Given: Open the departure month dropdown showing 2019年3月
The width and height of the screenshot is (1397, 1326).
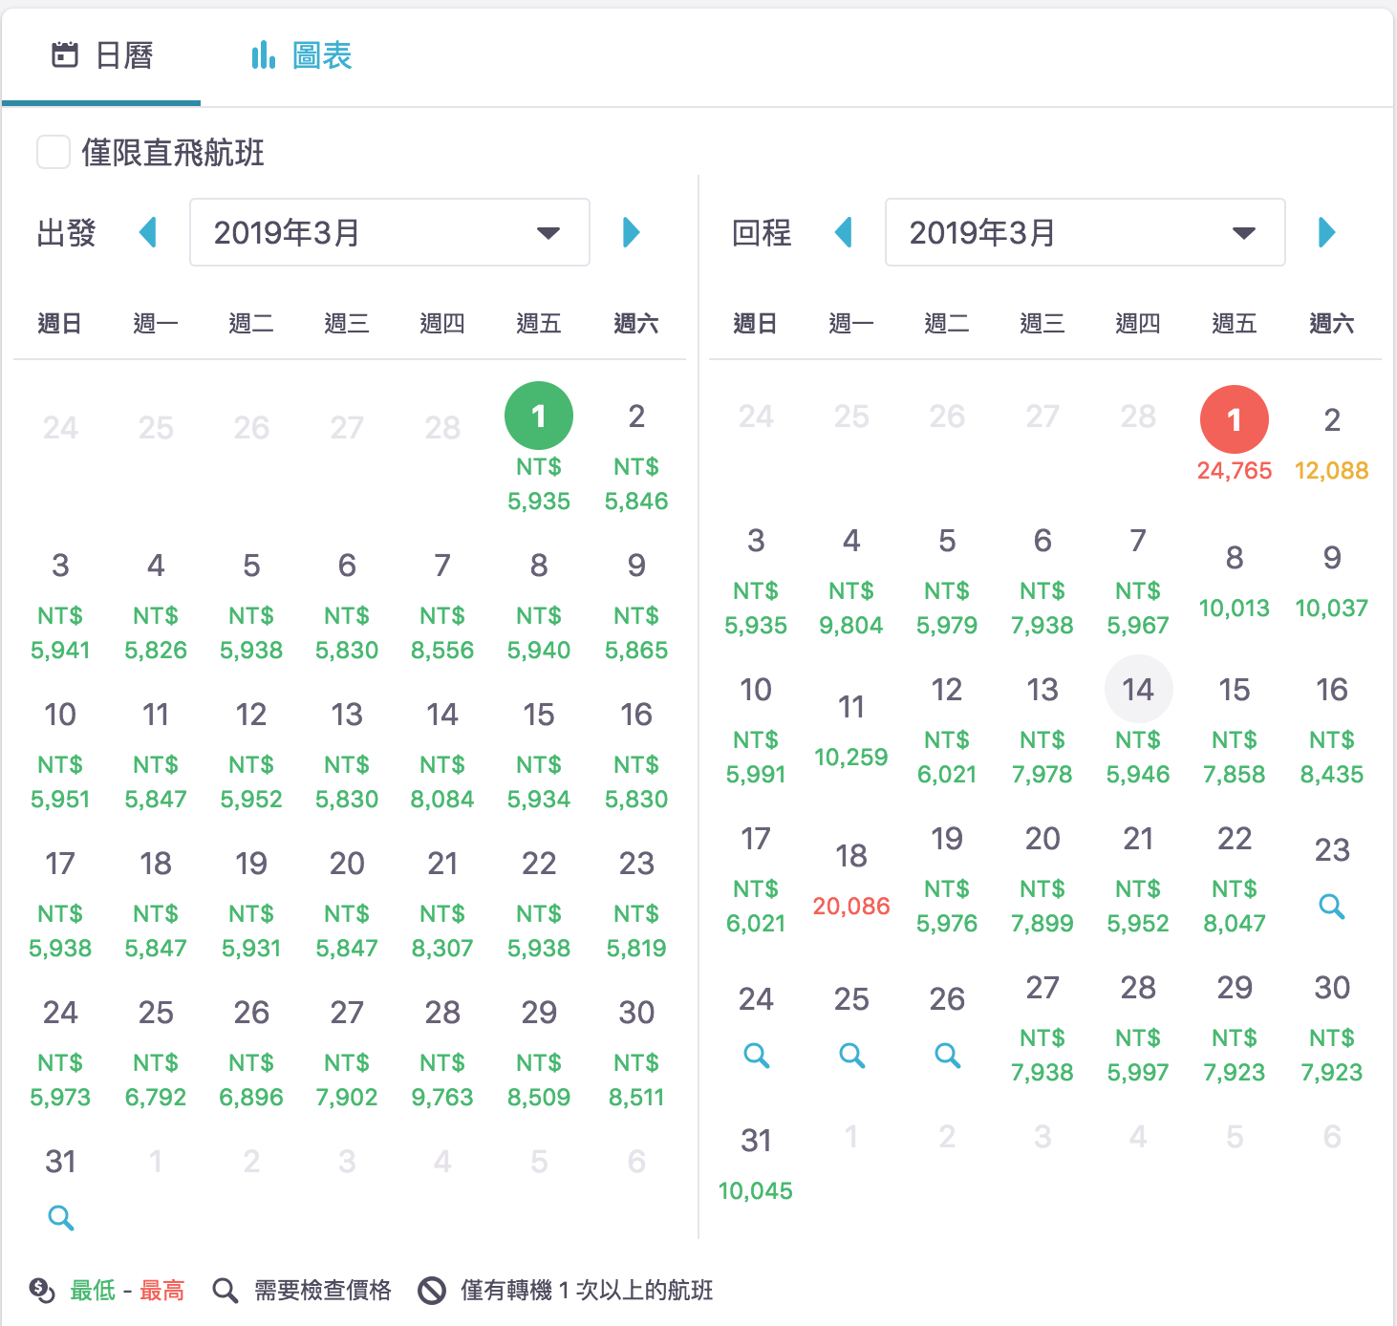Looking at the screenshot, I should click(x=389, y=232).
